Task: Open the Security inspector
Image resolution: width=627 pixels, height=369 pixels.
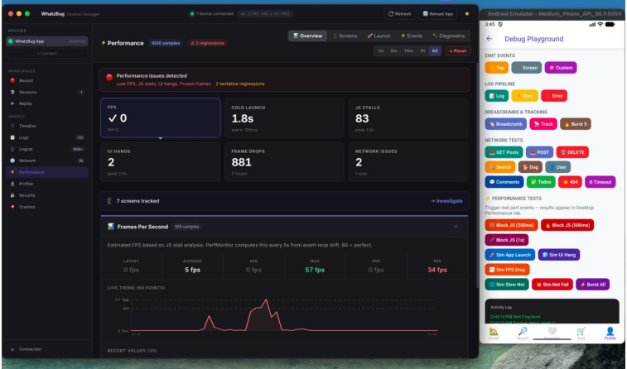Action: coord(46,195)
